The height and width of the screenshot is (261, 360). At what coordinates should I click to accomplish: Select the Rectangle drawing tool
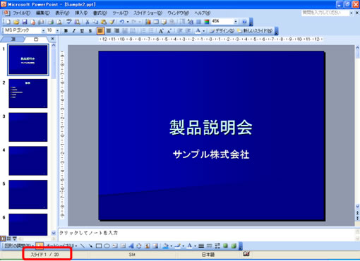coord(99,246)
